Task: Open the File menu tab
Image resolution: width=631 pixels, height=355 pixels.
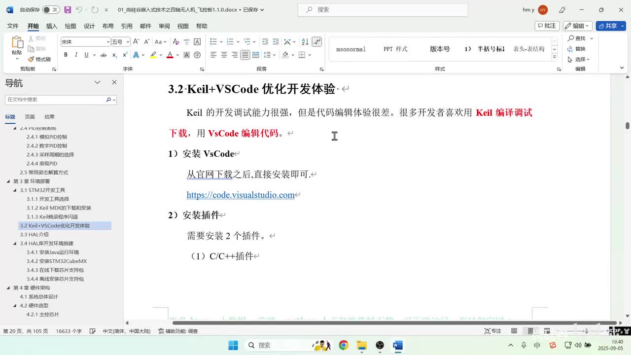Action: pyautogui.click(x=13, y=26)
